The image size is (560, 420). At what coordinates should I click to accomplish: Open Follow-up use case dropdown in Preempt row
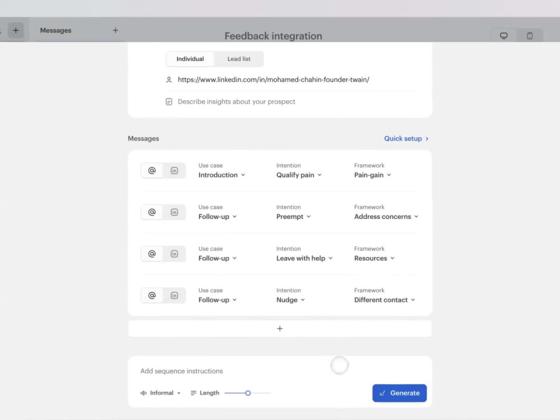point(217,217)
